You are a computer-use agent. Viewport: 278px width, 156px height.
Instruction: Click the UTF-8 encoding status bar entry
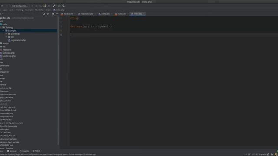(255, 155)
